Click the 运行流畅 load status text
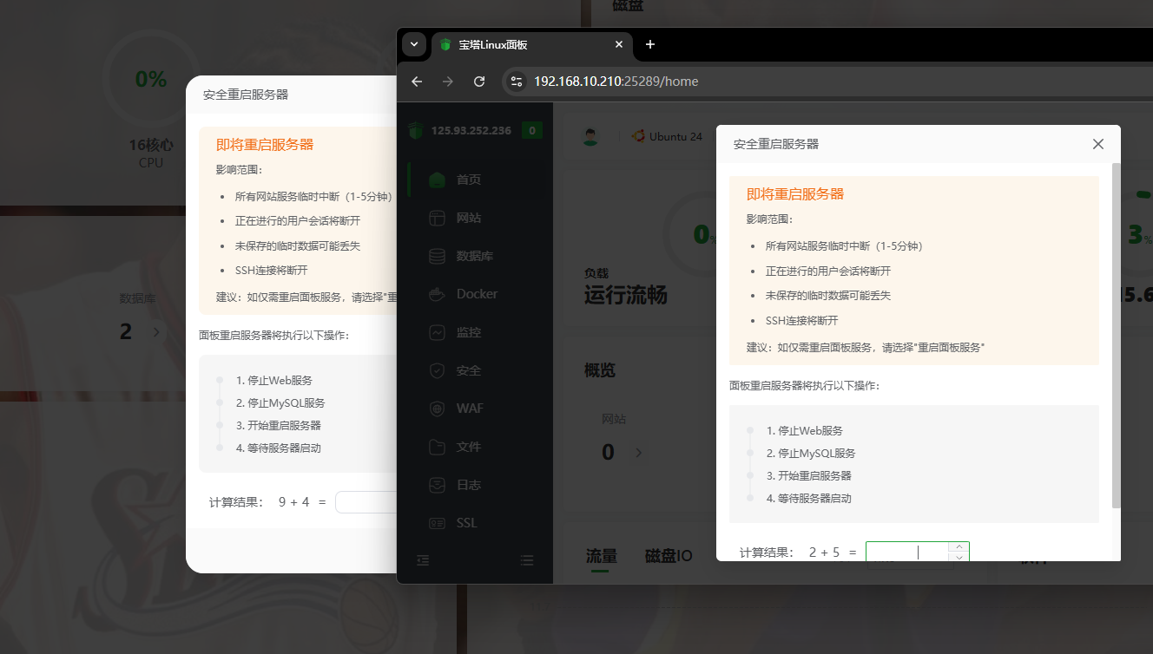Image resolution: width=1153 pixels, height=654 pixels. (626, 296)
